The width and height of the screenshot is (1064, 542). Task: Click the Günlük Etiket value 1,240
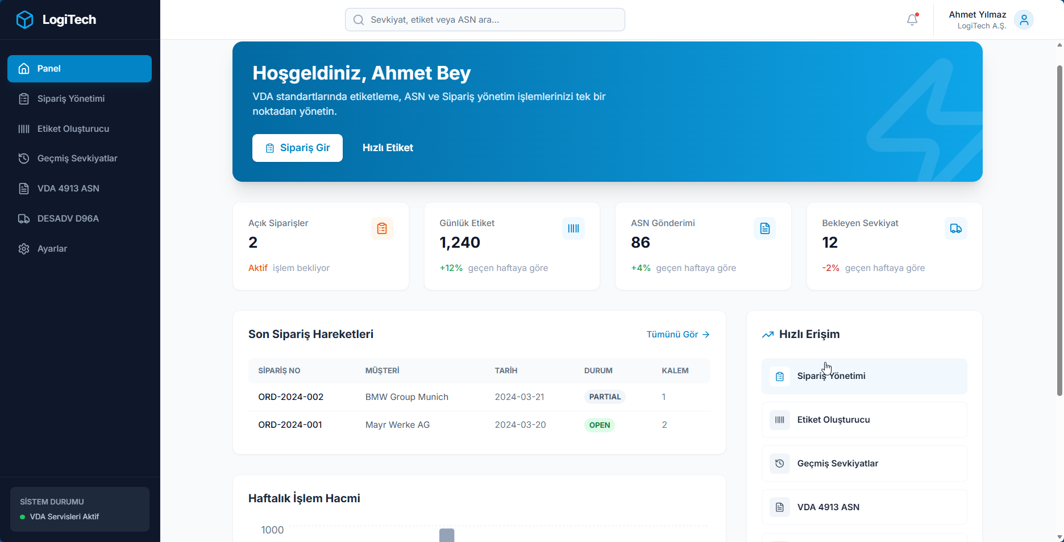[x=460, y=243]
